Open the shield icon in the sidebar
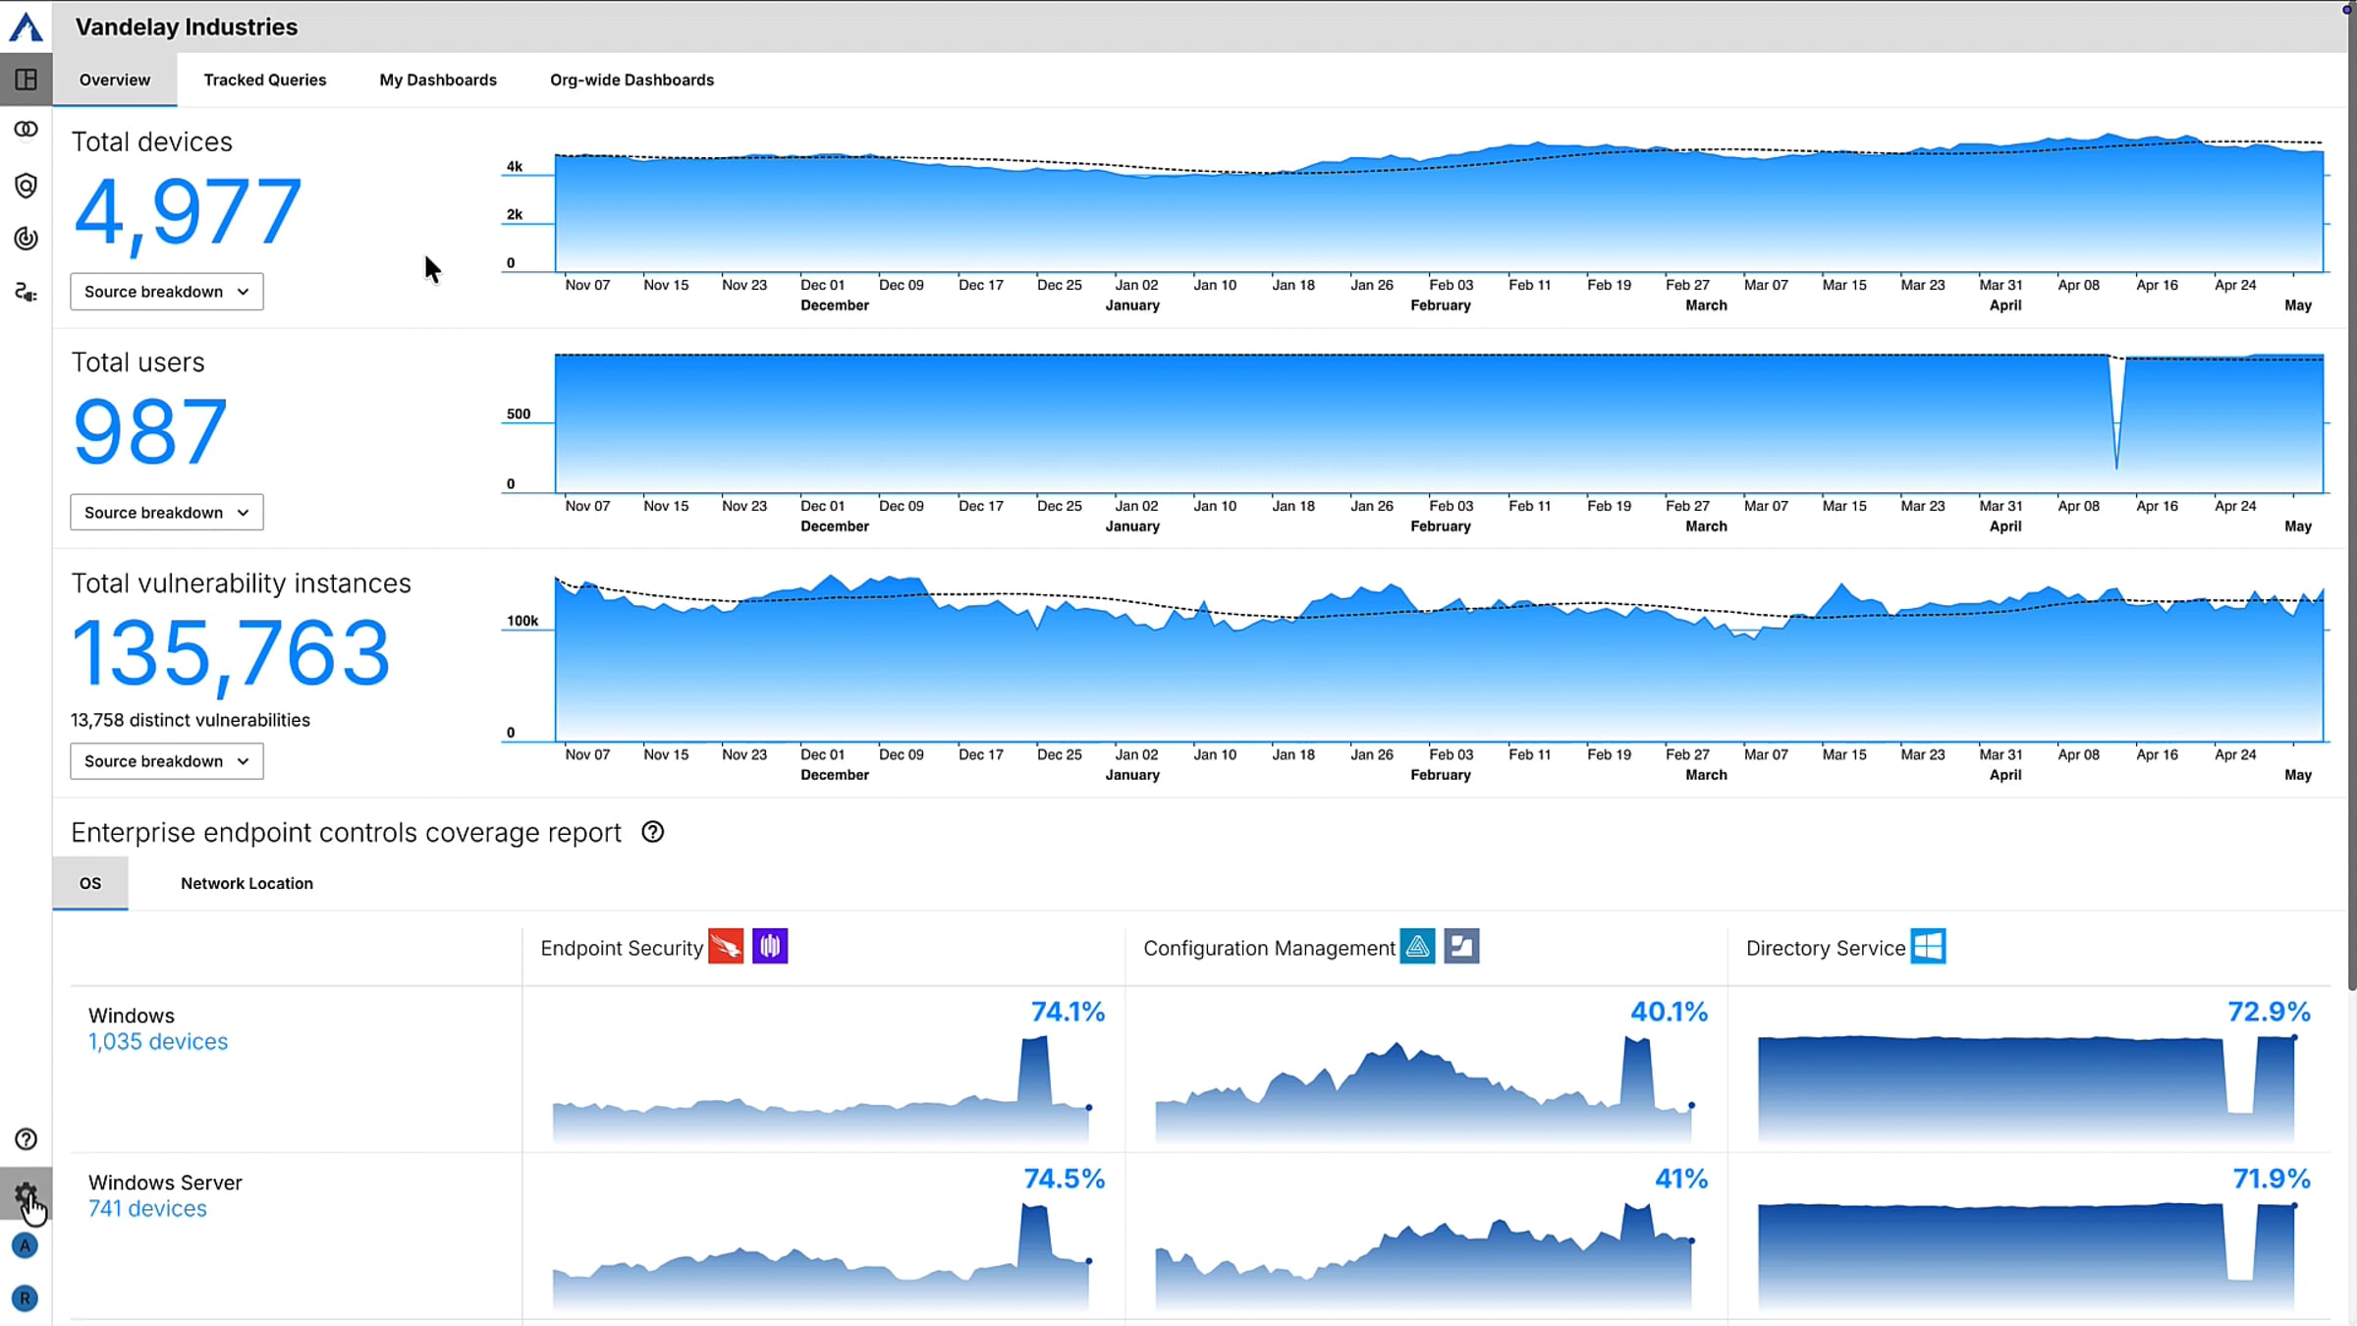This screenshot has height=1326, width=2357. [26, 186]
